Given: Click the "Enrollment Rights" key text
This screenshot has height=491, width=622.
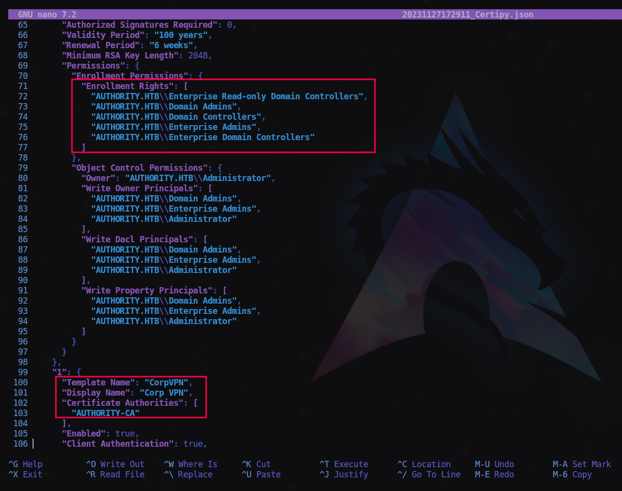Looking at the screenshot, I should pyautogui.click(x=127, y=86).
